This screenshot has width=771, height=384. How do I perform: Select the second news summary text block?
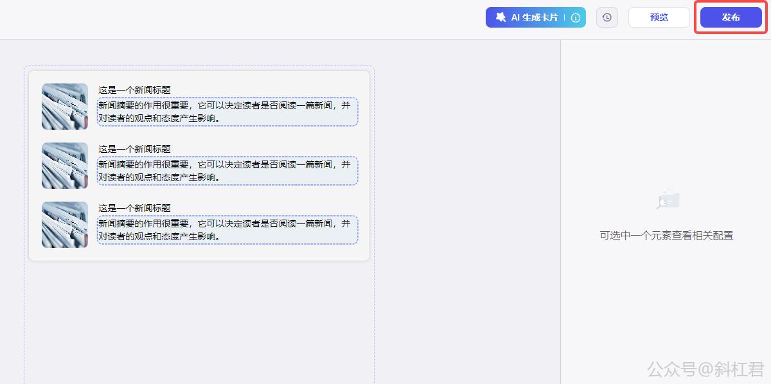tap(227, 171)
